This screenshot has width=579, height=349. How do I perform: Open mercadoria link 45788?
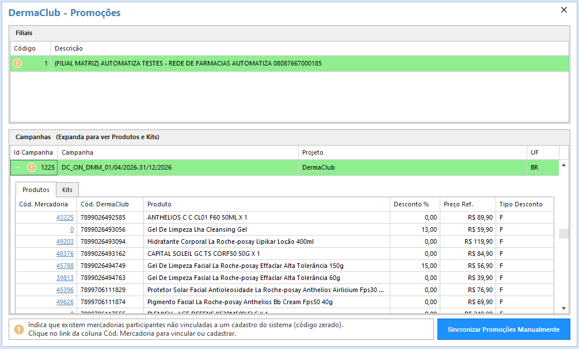[x=65, y=266]
